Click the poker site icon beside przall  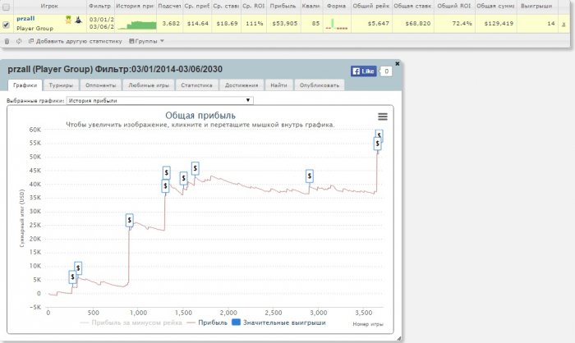coord(78,20)
